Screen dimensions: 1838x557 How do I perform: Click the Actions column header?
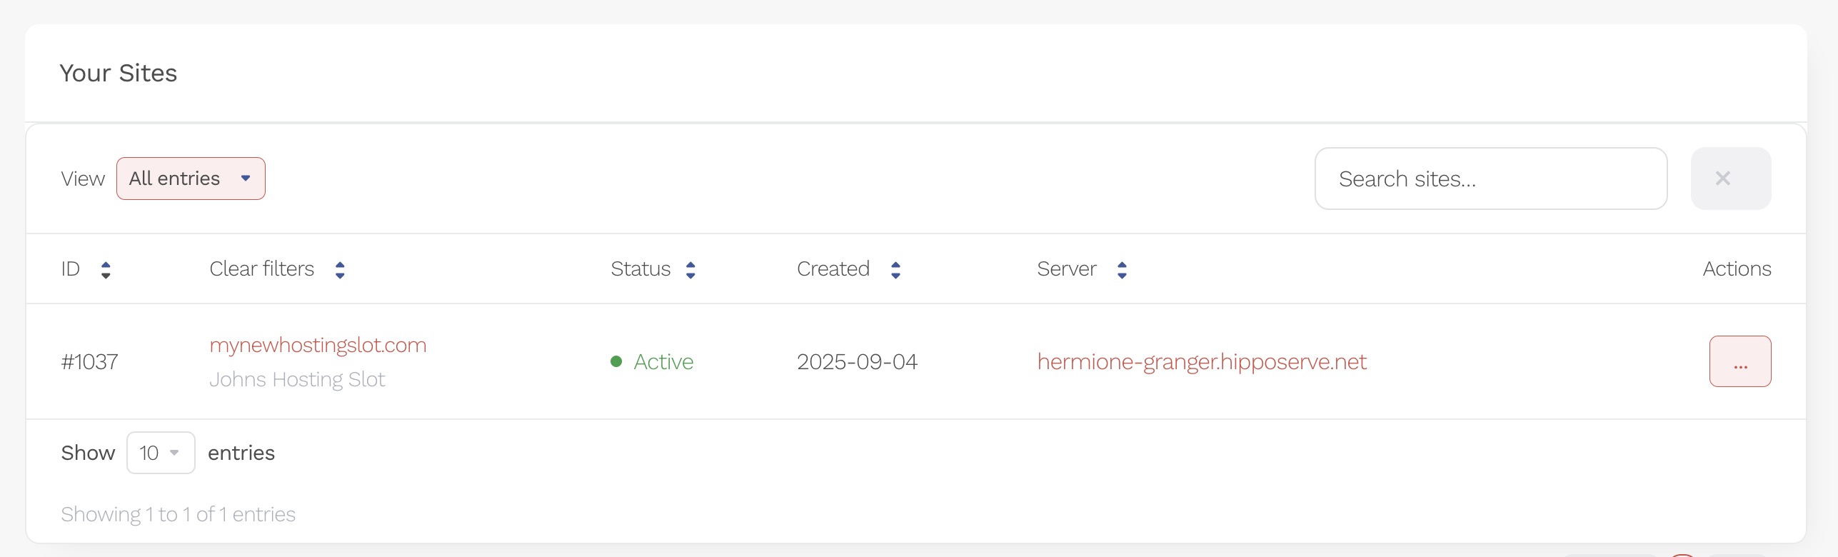[1737, 269]
